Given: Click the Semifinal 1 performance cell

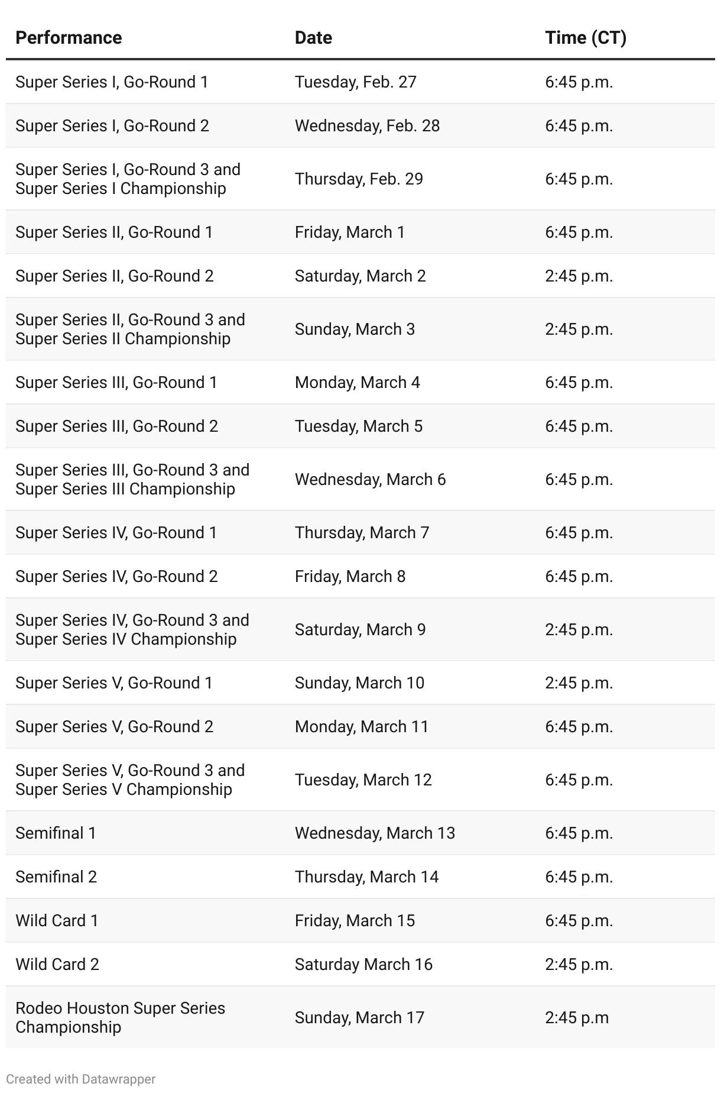Looking at the screenshot, I should point(56,833).
